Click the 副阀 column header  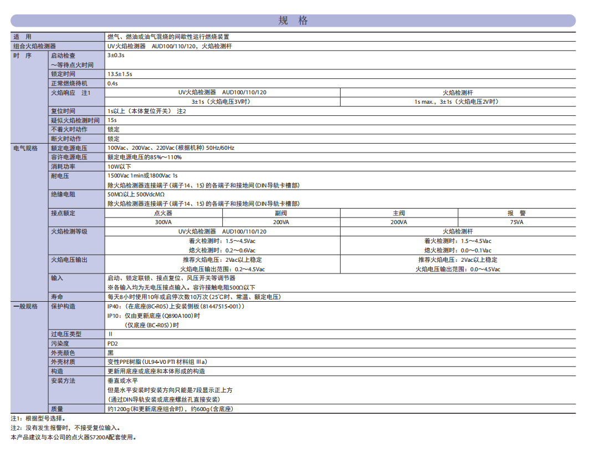click(281, 213)
